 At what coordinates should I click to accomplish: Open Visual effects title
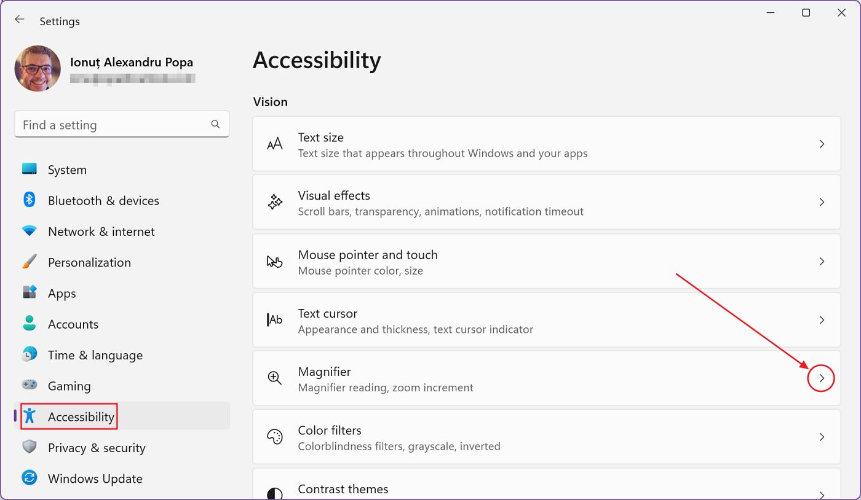(x=334, y=195)
